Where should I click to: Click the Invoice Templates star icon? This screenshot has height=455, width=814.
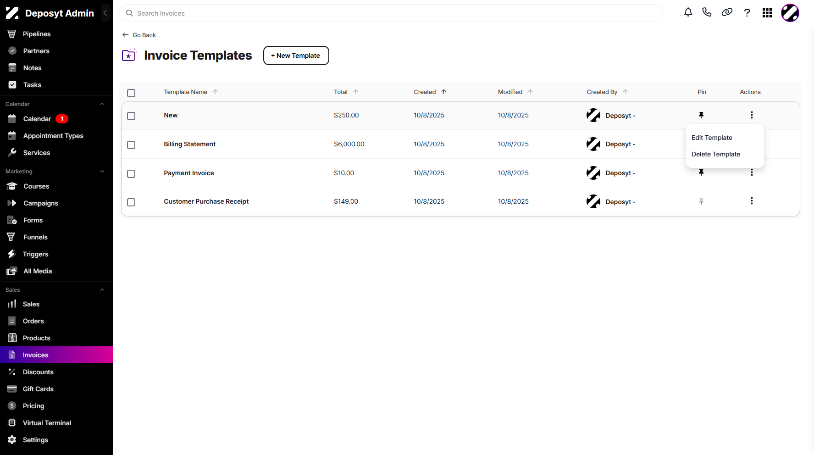129,55
